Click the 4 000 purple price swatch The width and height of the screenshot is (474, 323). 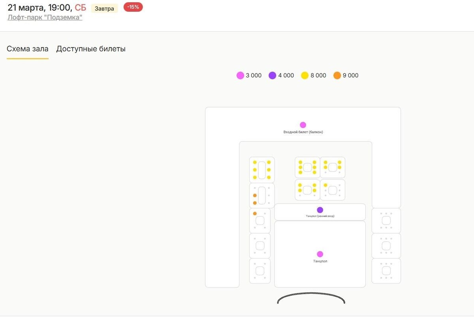273,76
